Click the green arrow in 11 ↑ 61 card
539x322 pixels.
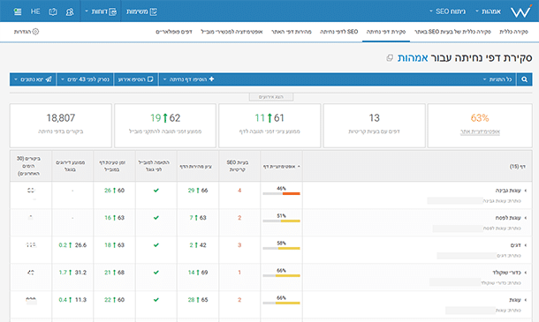269,118
